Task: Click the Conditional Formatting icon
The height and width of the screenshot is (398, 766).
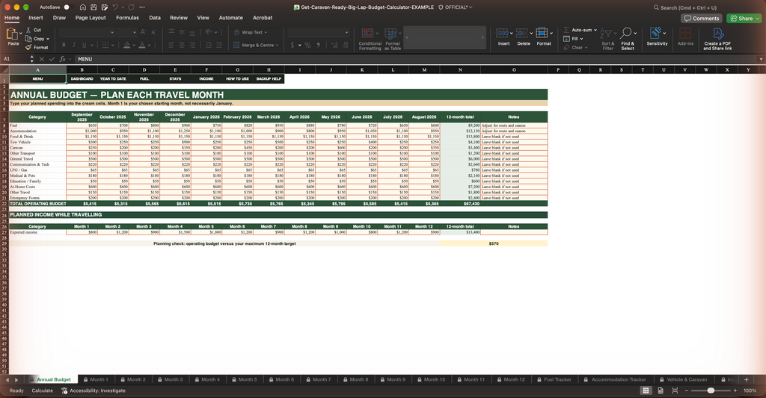Action: (x=367, y=34)
